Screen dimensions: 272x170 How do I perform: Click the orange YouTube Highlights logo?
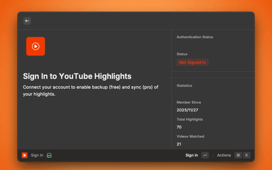(36, 46)
